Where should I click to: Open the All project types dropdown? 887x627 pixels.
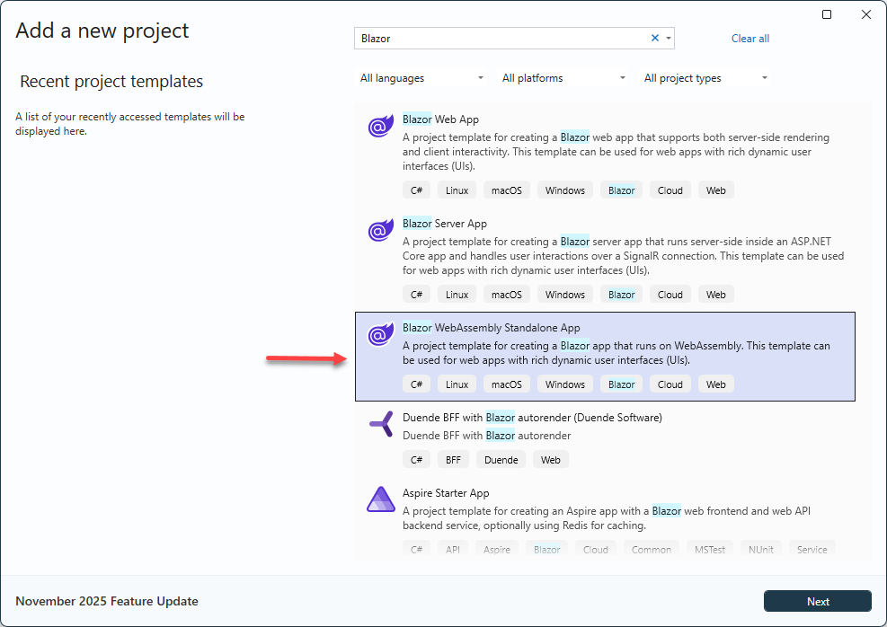(x=705, y=78)
